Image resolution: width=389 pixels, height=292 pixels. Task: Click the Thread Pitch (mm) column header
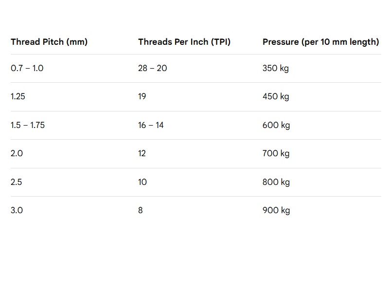(x=49, y=42)
